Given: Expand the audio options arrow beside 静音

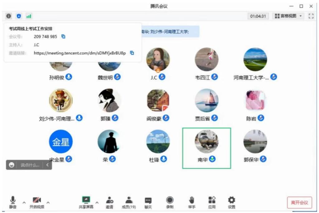Looking at the screenshot, I should (24, 202).
